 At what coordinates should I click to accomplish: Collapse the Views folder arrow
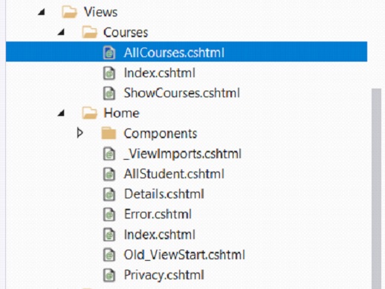[42, 12]
